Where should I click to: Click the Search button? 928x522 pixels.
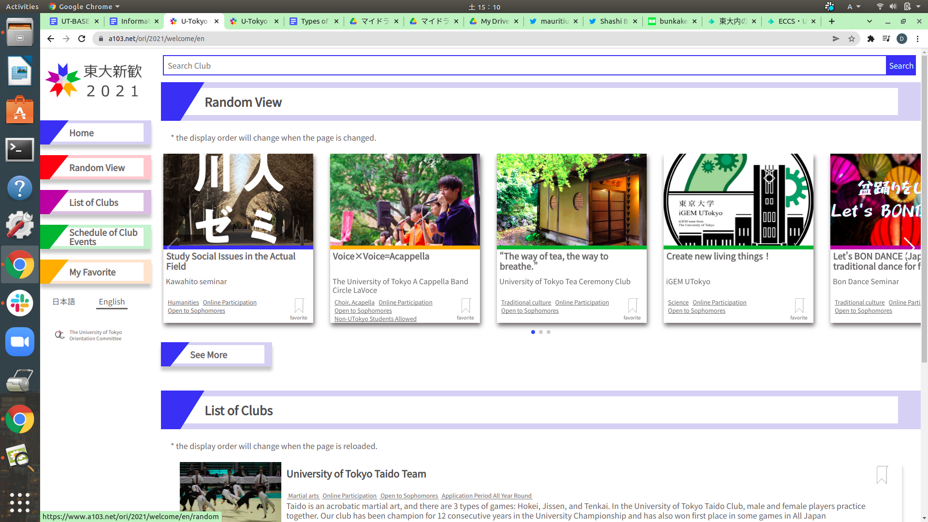[901, 66]
